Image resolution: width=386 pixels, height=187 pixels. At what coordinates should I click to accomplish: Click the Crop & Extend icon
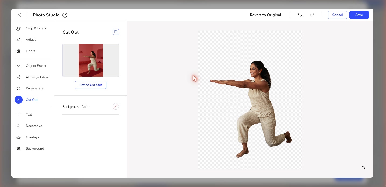point(19,28)
